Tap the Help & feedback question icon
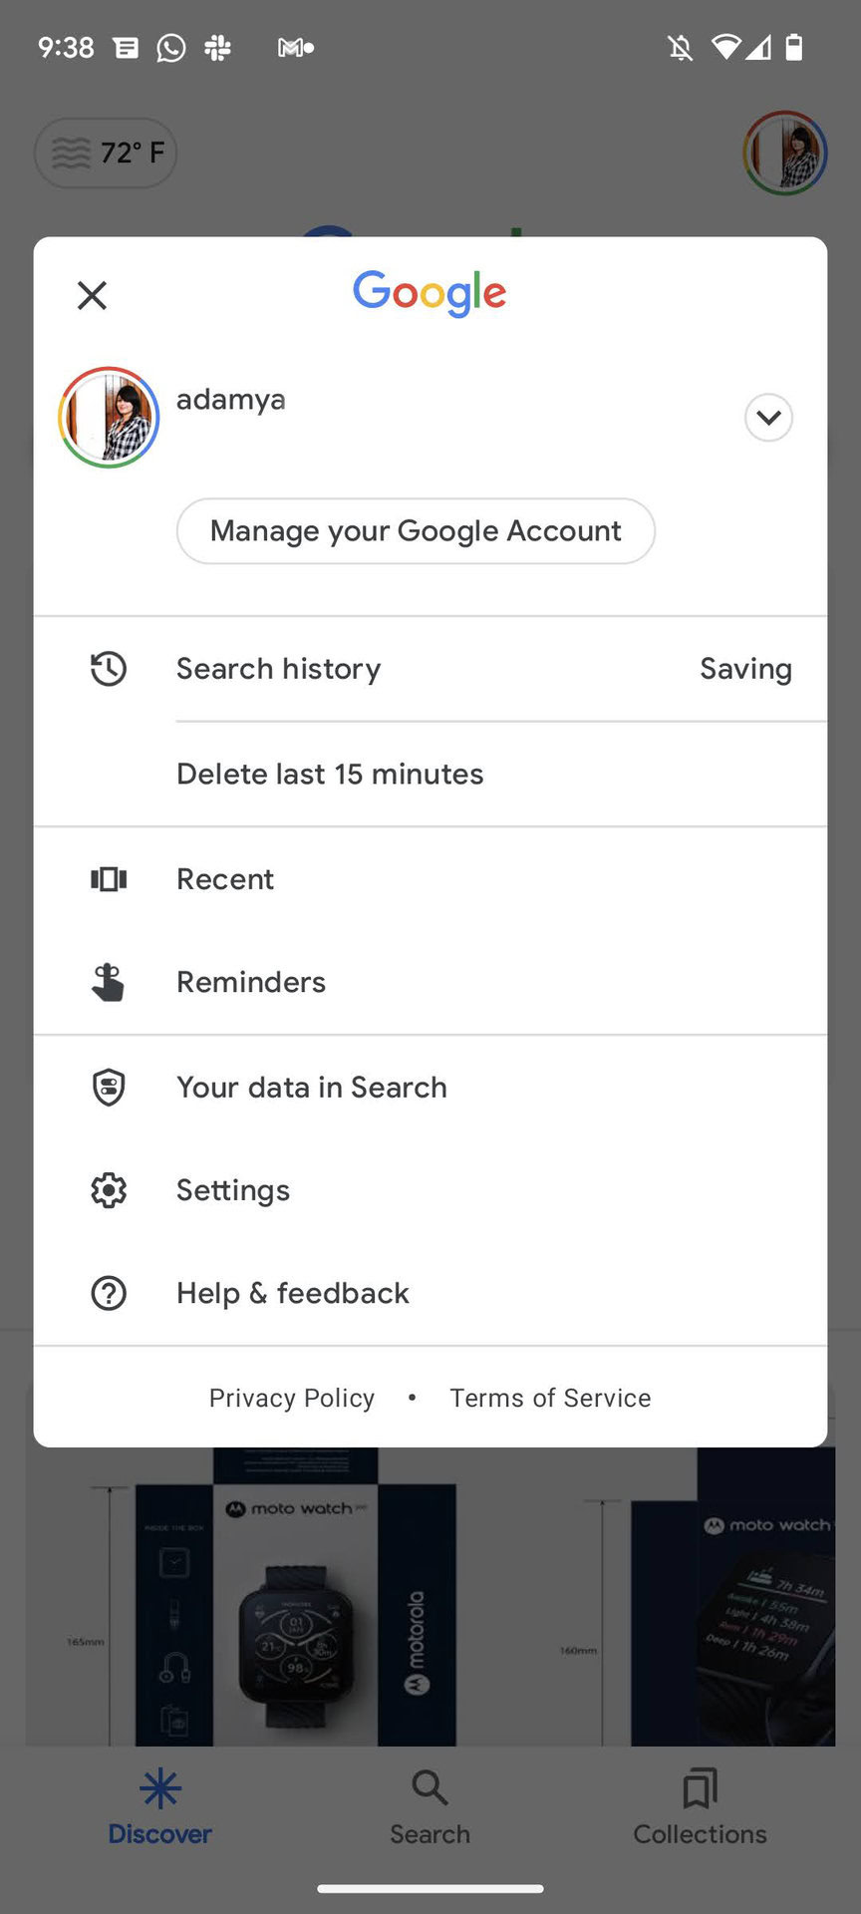The image size is (861, 1914). pyautogui.click(x=109, y=1293)
